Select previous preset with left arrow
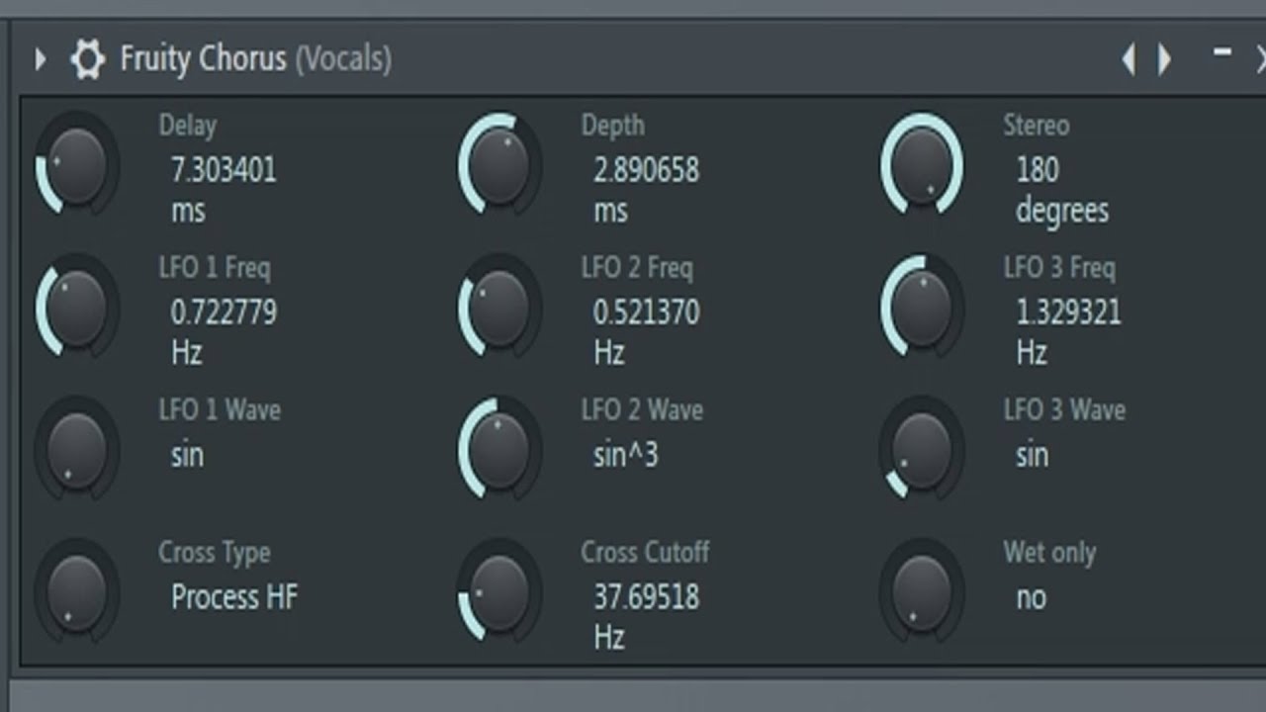The width and height of the screenshot is (1266, 712). pos(1129,60)
